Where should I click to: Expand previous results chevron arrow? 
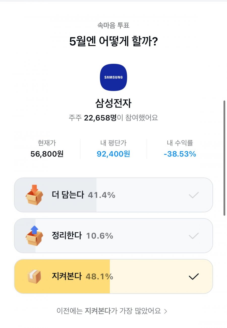point(166,311)
